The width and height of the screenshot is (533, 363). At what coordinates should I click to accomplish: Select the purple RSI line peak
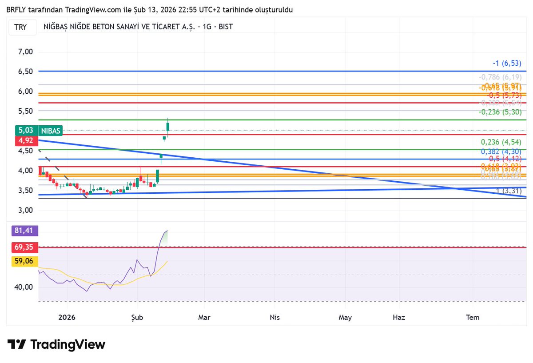167,231
